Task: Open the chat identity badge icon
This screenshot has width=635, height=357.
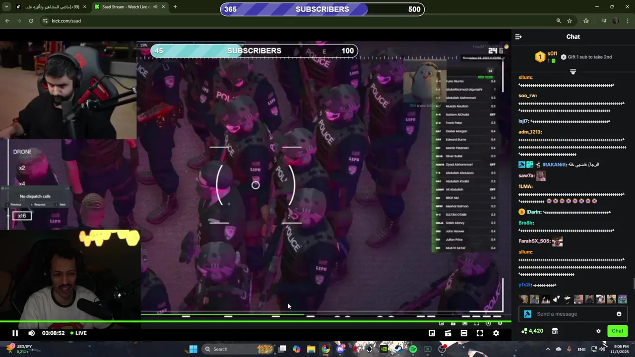Action: point(527,314)
